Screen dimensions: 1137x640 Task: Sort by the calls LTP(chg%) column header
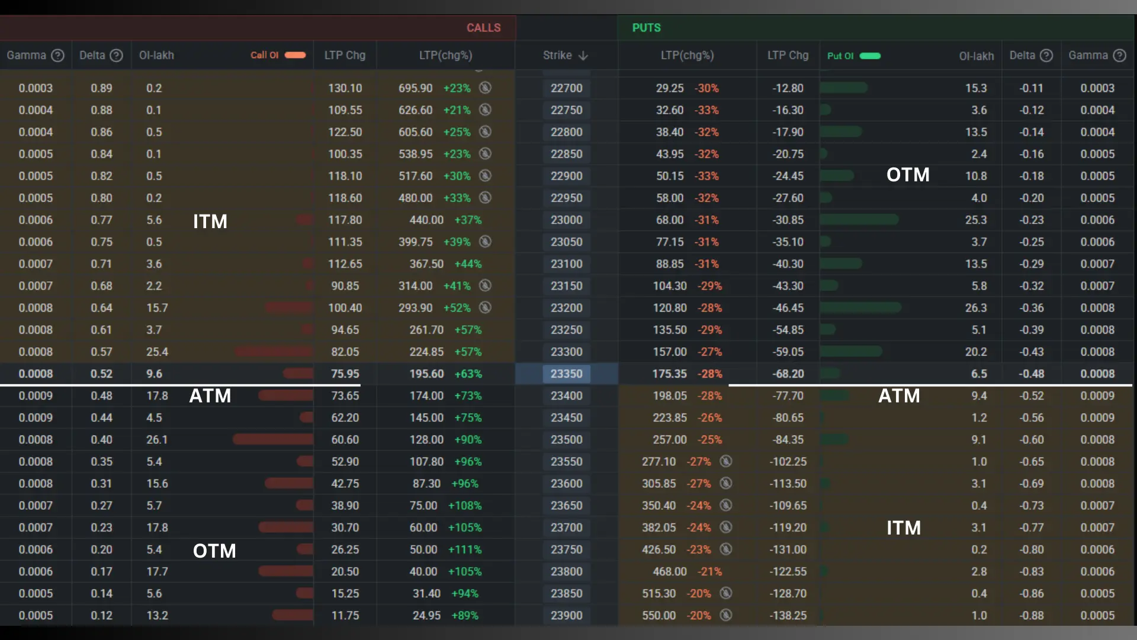(445, 55)
